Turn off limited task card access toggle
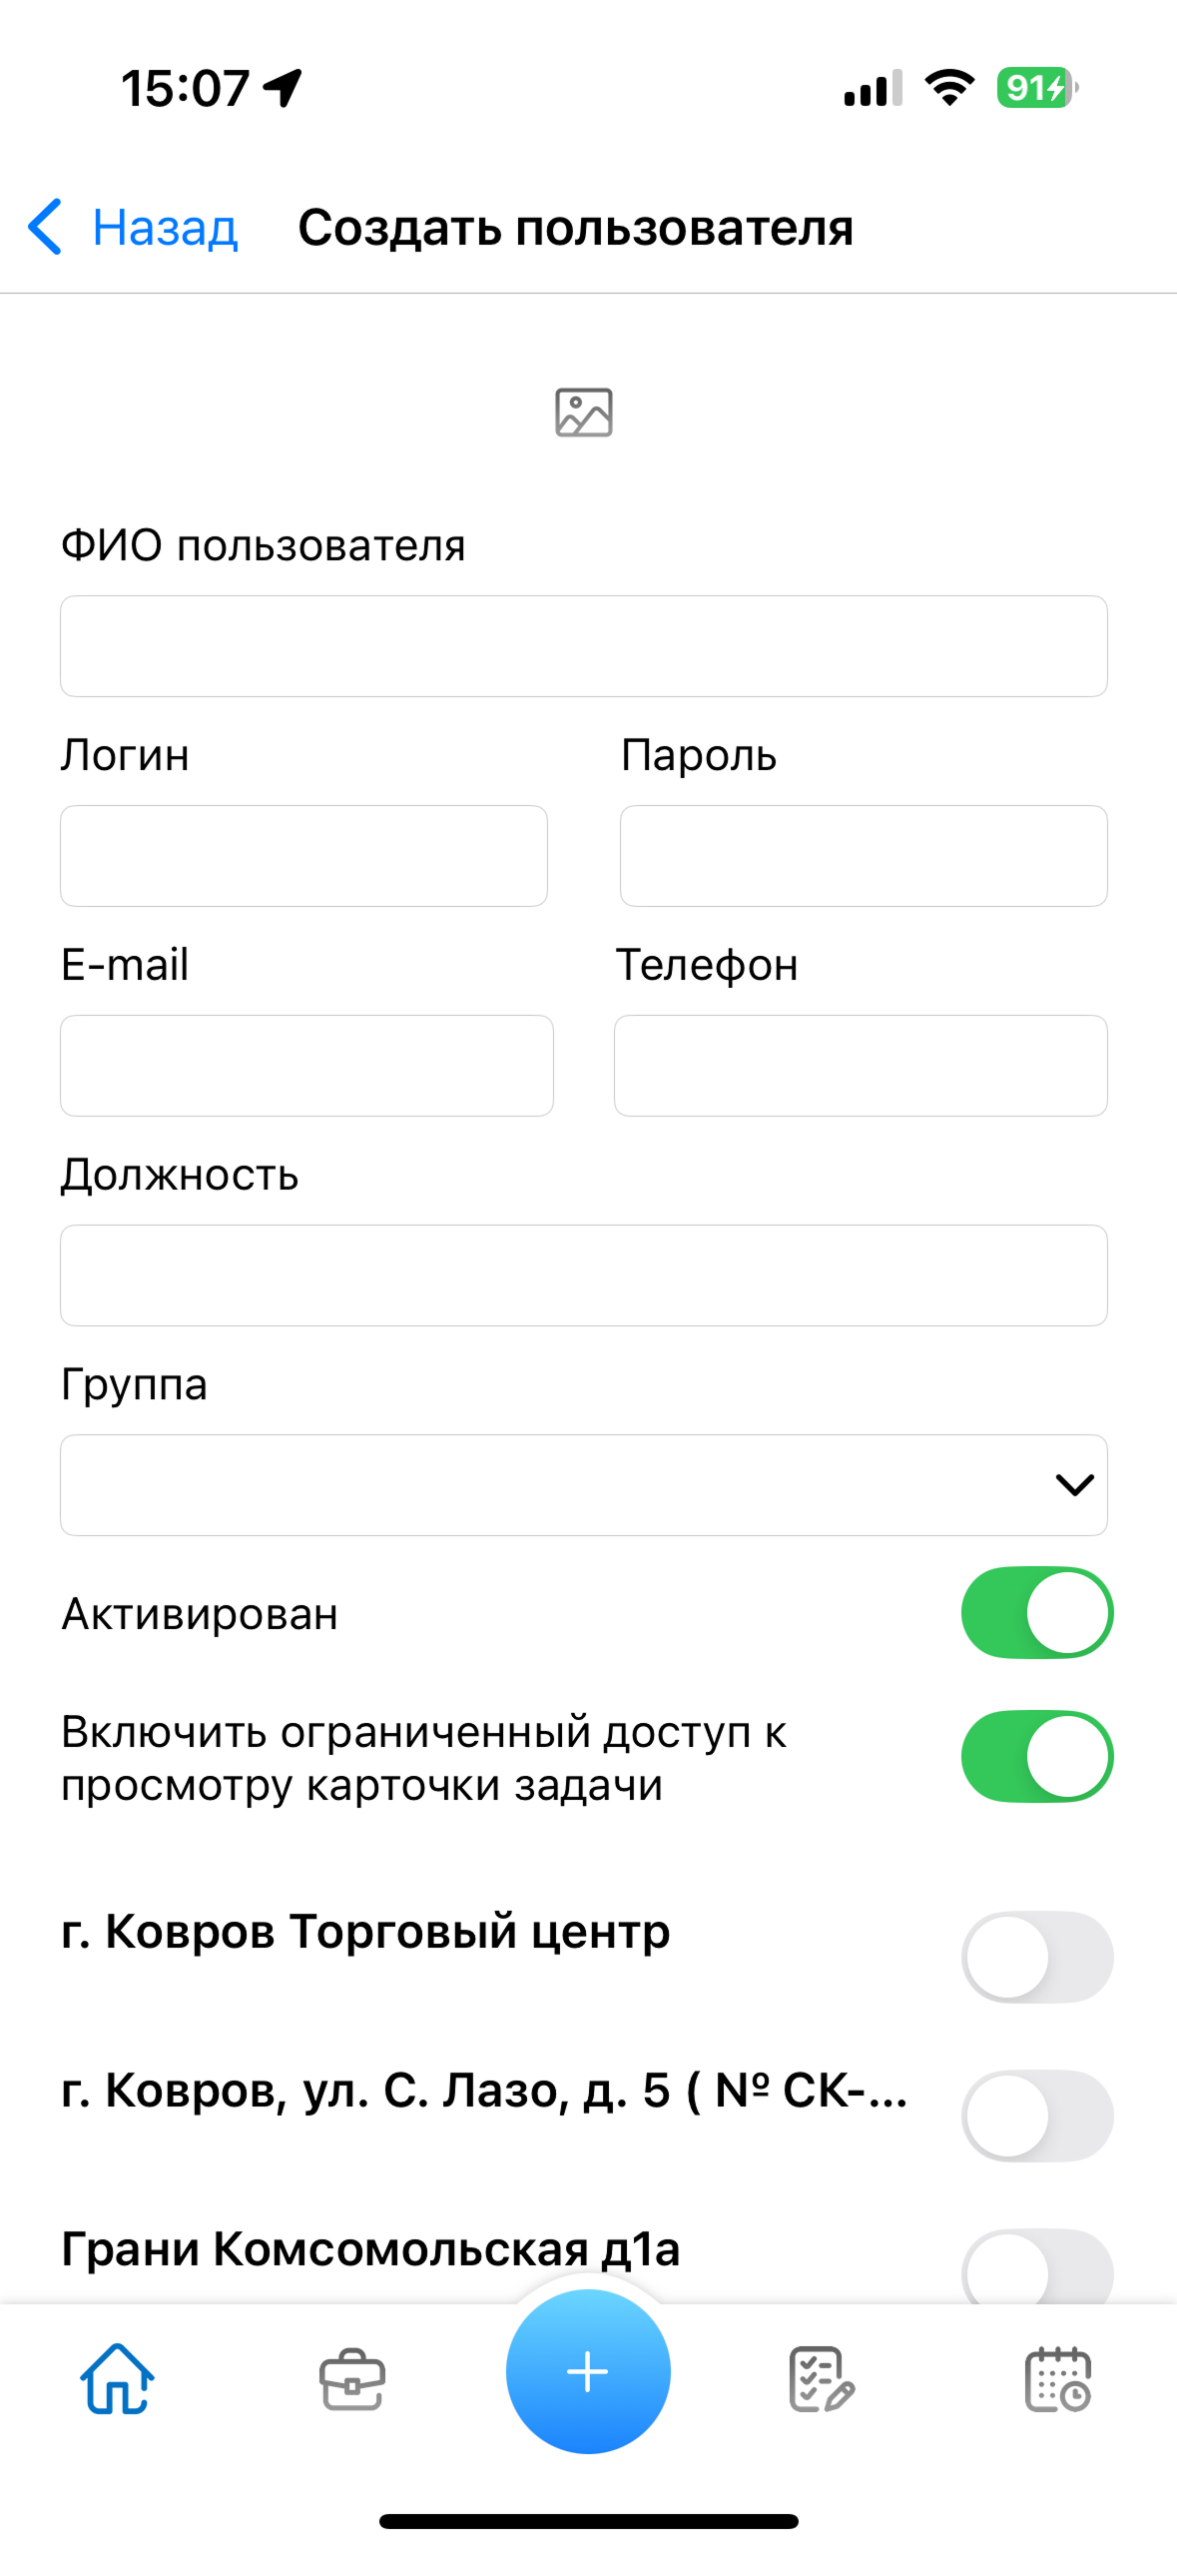Viewport: 1177px width, 2553px height. [x=1037, y=1756]
